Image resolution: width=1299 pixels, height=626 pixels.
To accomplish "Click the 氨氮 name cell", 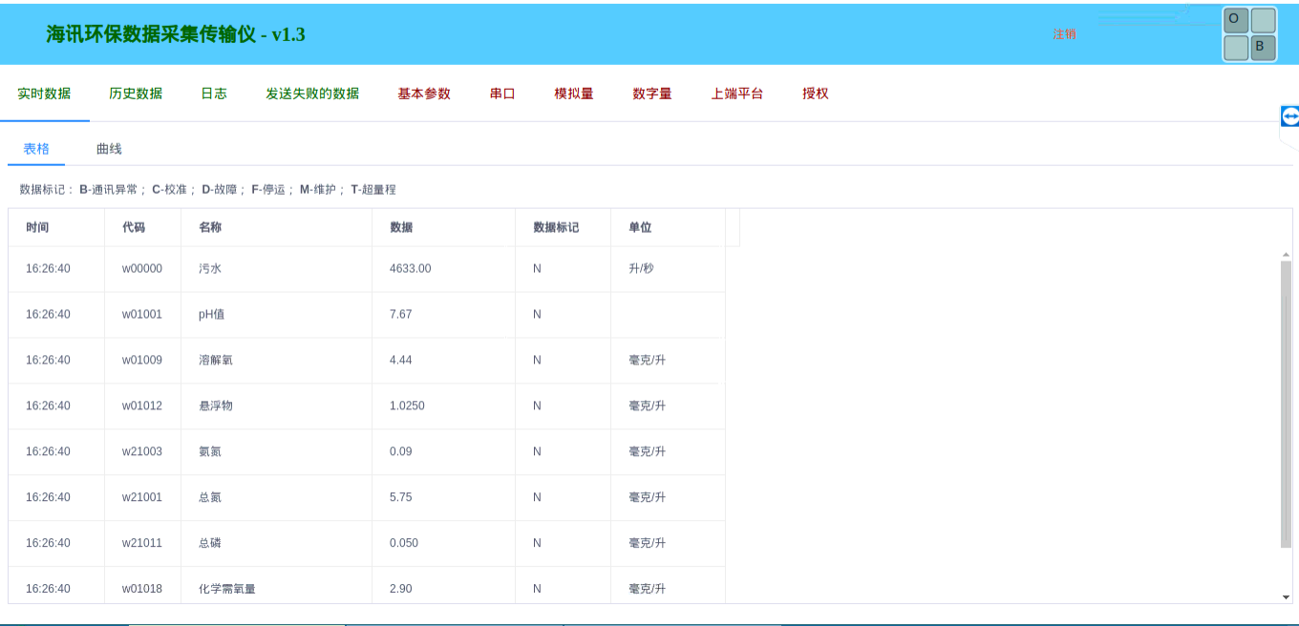I will coord(276,452).
